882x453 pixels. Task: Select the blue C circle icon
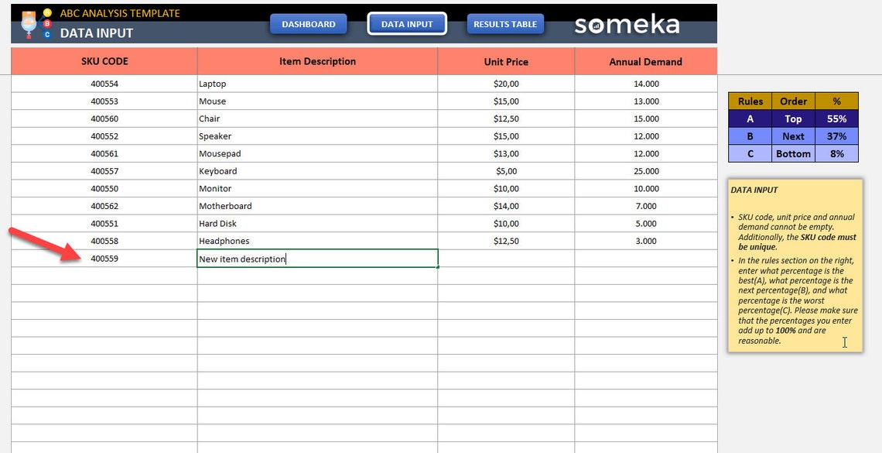tap(47, 34)
